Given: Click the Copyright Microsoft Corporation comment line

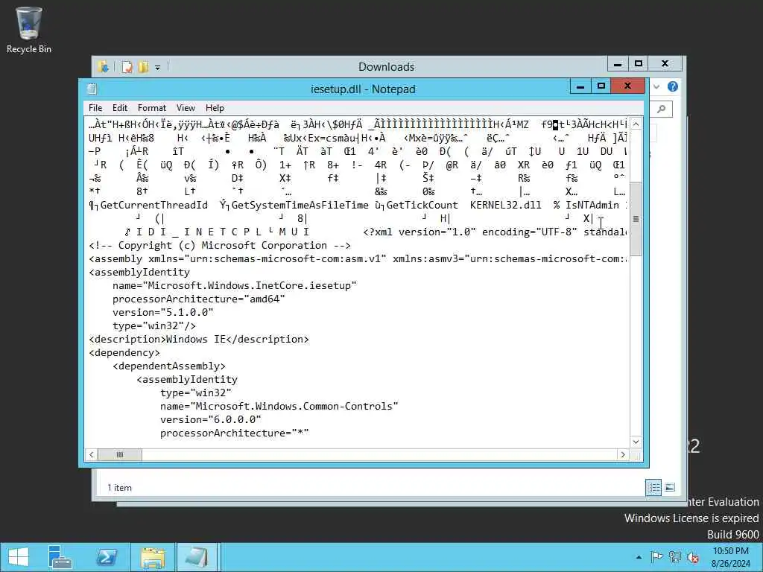Looking at the screenshot, I should click(220, 246).
